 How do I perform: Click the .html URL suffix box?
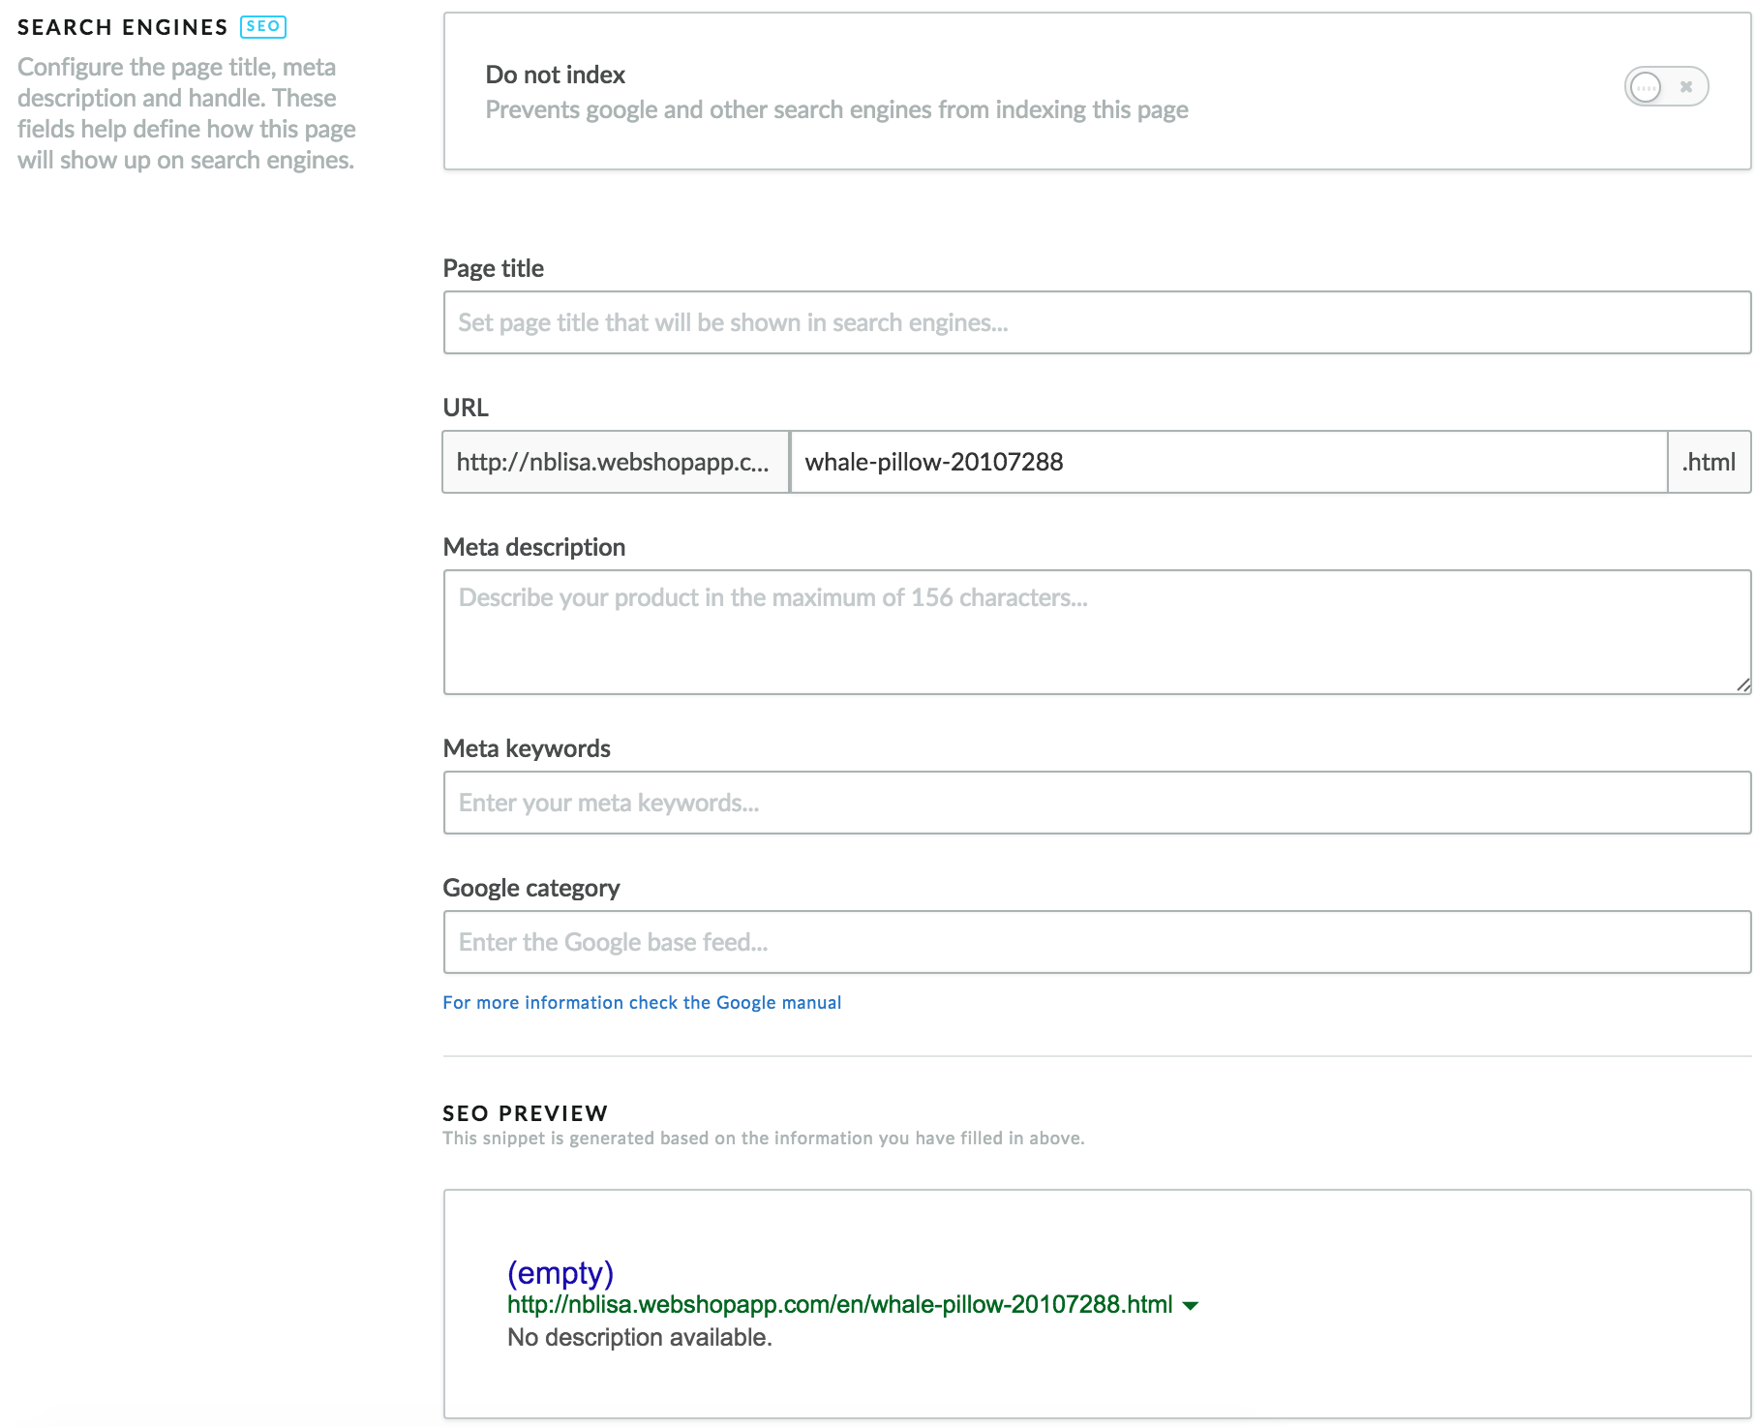pyautogui.click(x=1709, y=462)
